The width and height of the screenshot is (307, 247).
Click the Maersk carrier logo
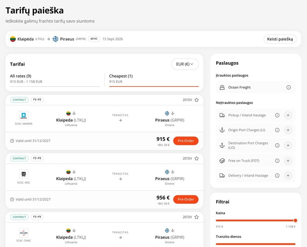pos(24,115)
